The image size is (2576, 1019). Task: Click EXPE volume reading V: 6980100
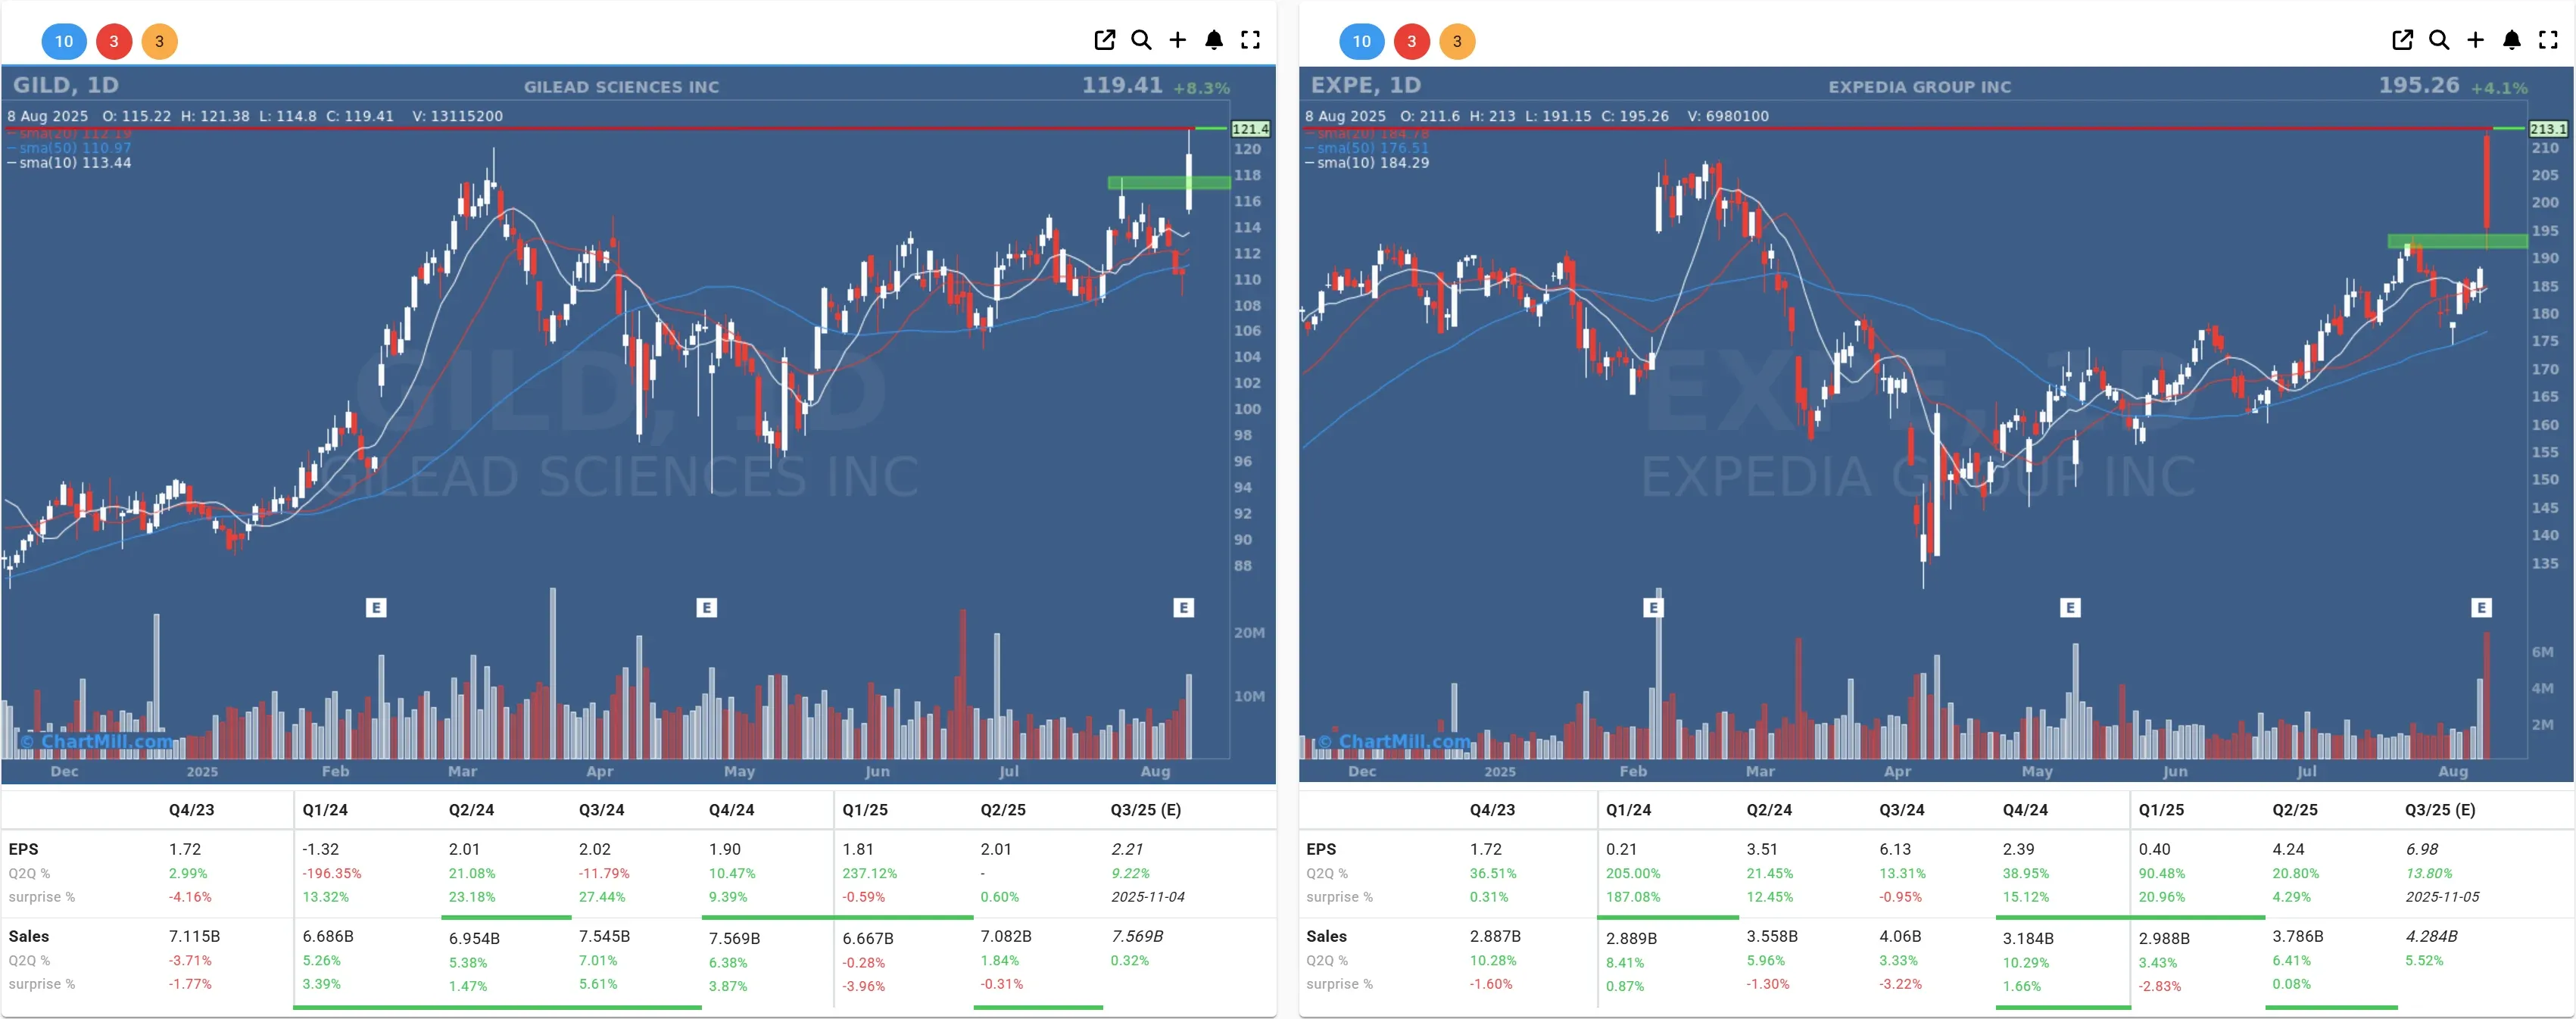(x=1728, y=116)
